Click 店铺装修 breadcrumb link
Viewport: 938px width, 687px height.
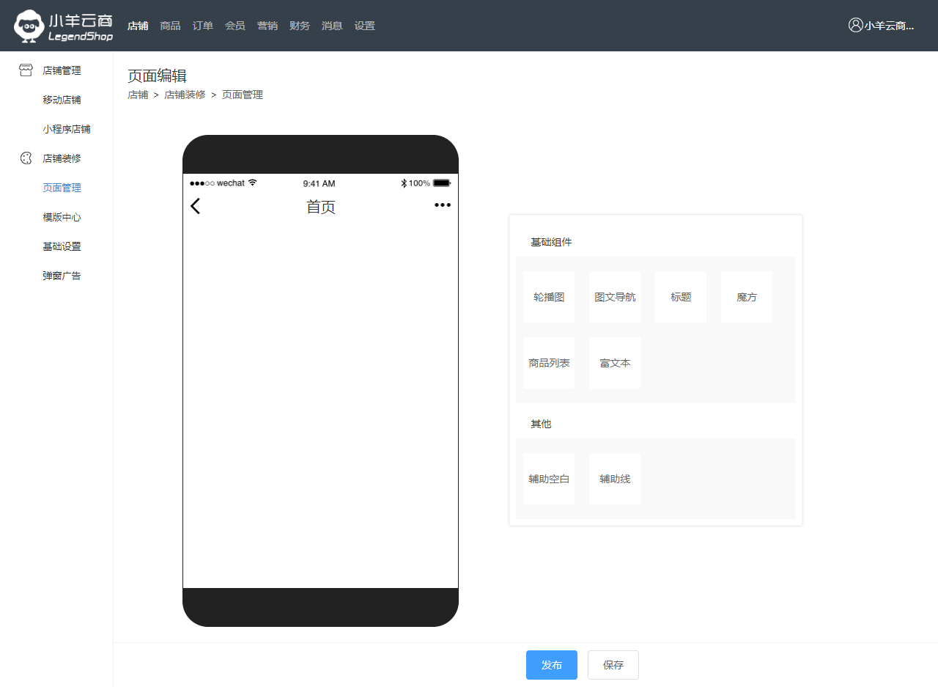185,95
